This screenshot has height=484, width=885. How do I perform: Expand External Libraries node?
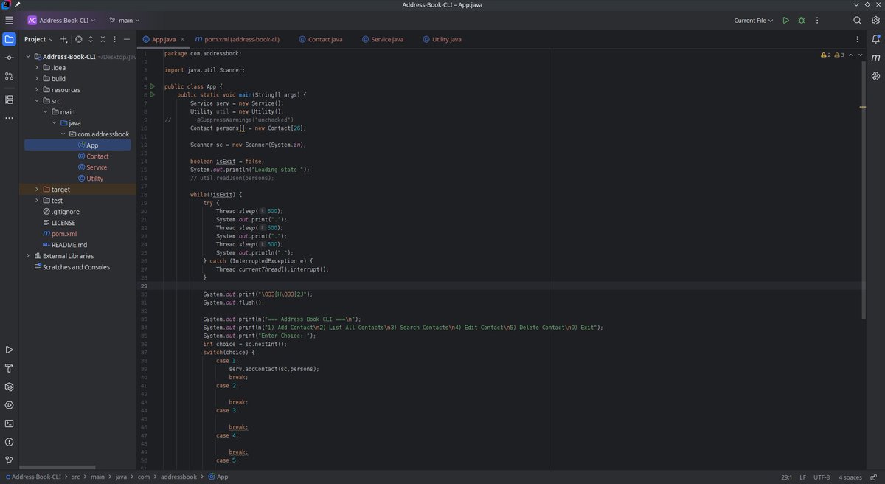(28, 255)
